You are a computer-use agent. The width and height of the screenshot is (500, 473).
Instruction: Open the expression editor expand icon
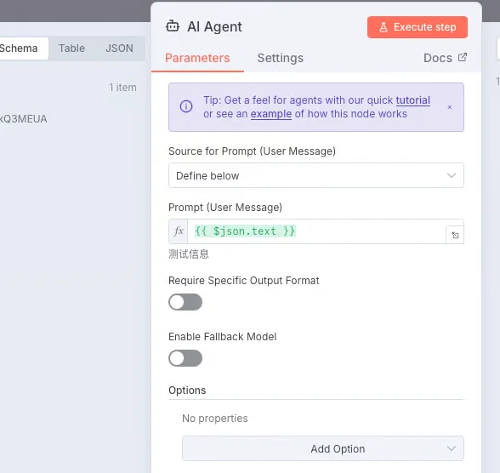[455, 236]
